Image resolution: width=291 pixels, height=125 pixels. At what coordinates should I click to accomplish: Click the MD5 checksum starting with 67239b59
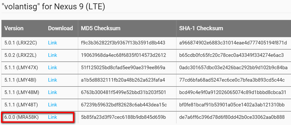(124, 105)
